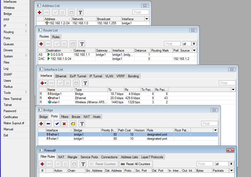251x177 pixels.
Task: Open Hosts tab in Bridge window
Action: pyautogui.click(x=97, y=117)
